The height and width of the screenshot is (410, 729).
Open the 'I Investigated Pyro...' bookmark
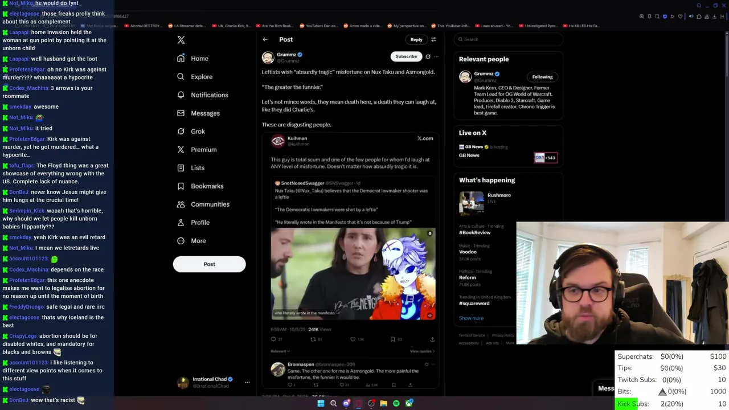[x=538, y=26]
